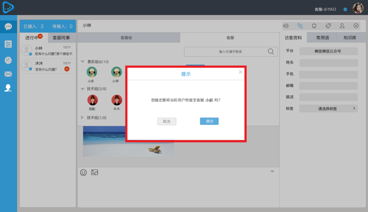368x212 pixels.
Task: Switch to the 客服同事 tab
Action: pos(62,38)
